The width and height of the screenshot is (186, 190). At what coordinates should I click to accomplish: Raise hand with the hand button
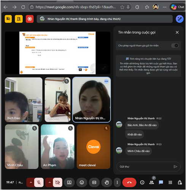(x=107, y=182)
